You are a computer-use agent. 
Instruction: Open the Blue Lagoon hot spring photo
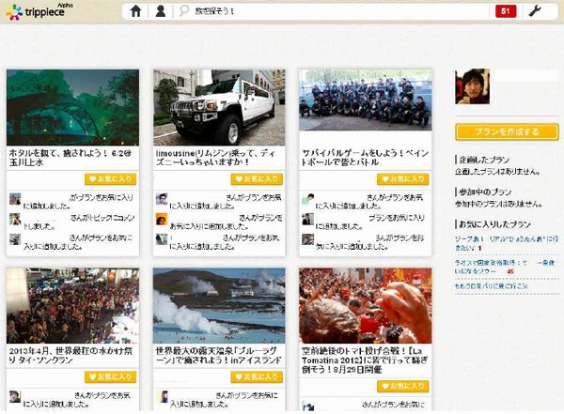(219, 305)
